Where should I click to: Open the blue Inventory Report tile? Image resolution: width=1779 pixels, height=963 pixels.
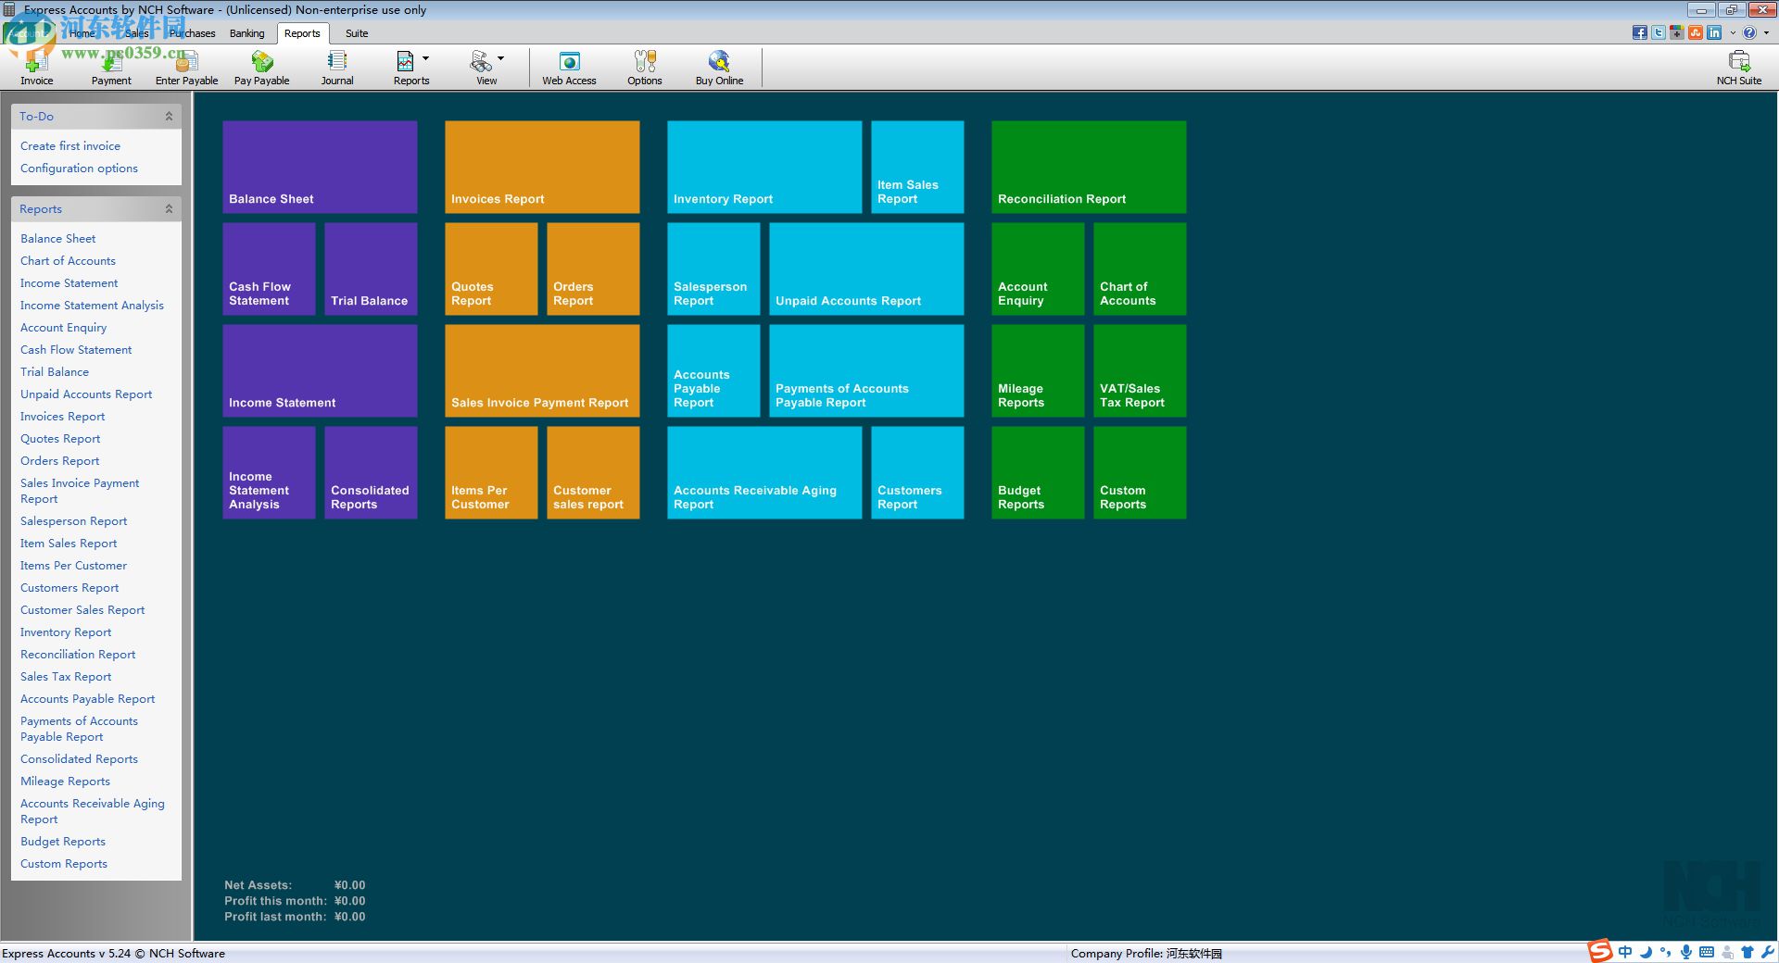(x=764, y=167)
